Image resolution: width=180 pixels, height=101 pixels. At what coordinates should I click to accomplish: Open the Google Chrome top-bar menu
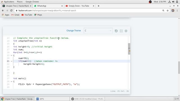[32, 2]
